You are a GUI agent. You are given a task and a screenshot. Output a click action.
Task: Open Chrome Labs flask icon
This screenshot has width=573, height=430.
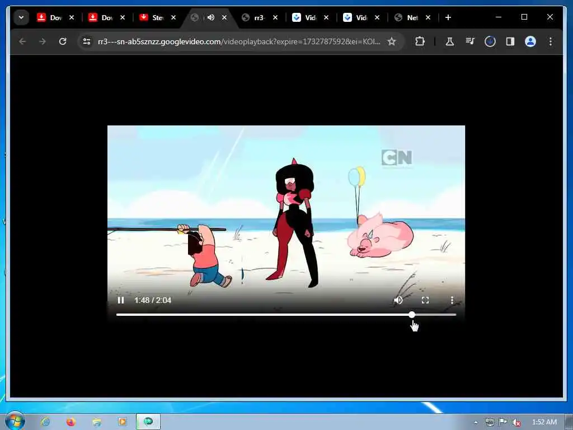pyautogui.click(x=450, y=41)
